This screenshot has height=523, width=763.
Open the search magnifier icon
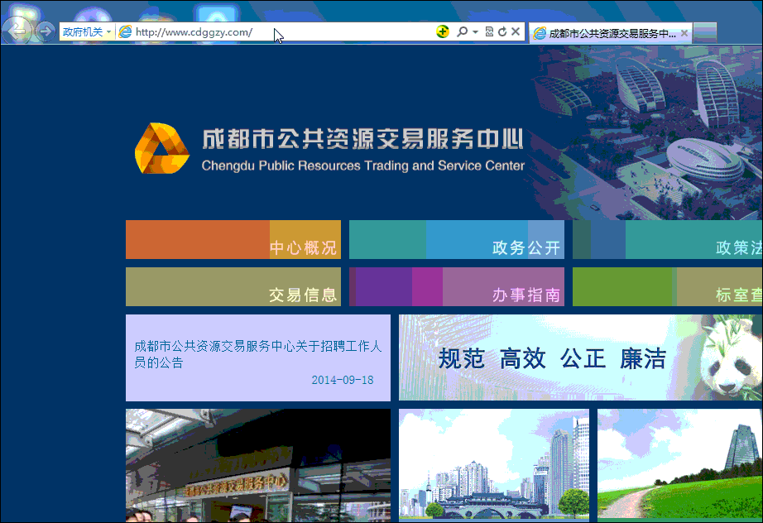(x=462, y=31)
